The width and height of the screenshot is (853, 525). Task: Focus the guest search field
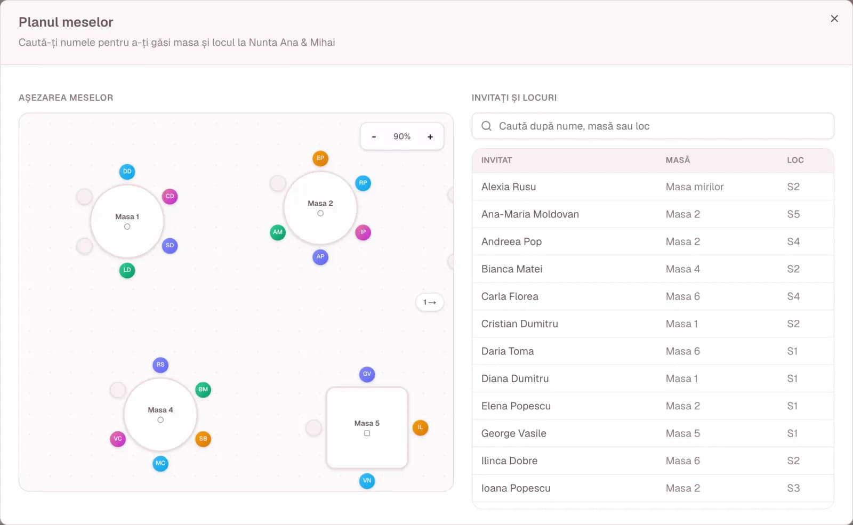(653, 126)
